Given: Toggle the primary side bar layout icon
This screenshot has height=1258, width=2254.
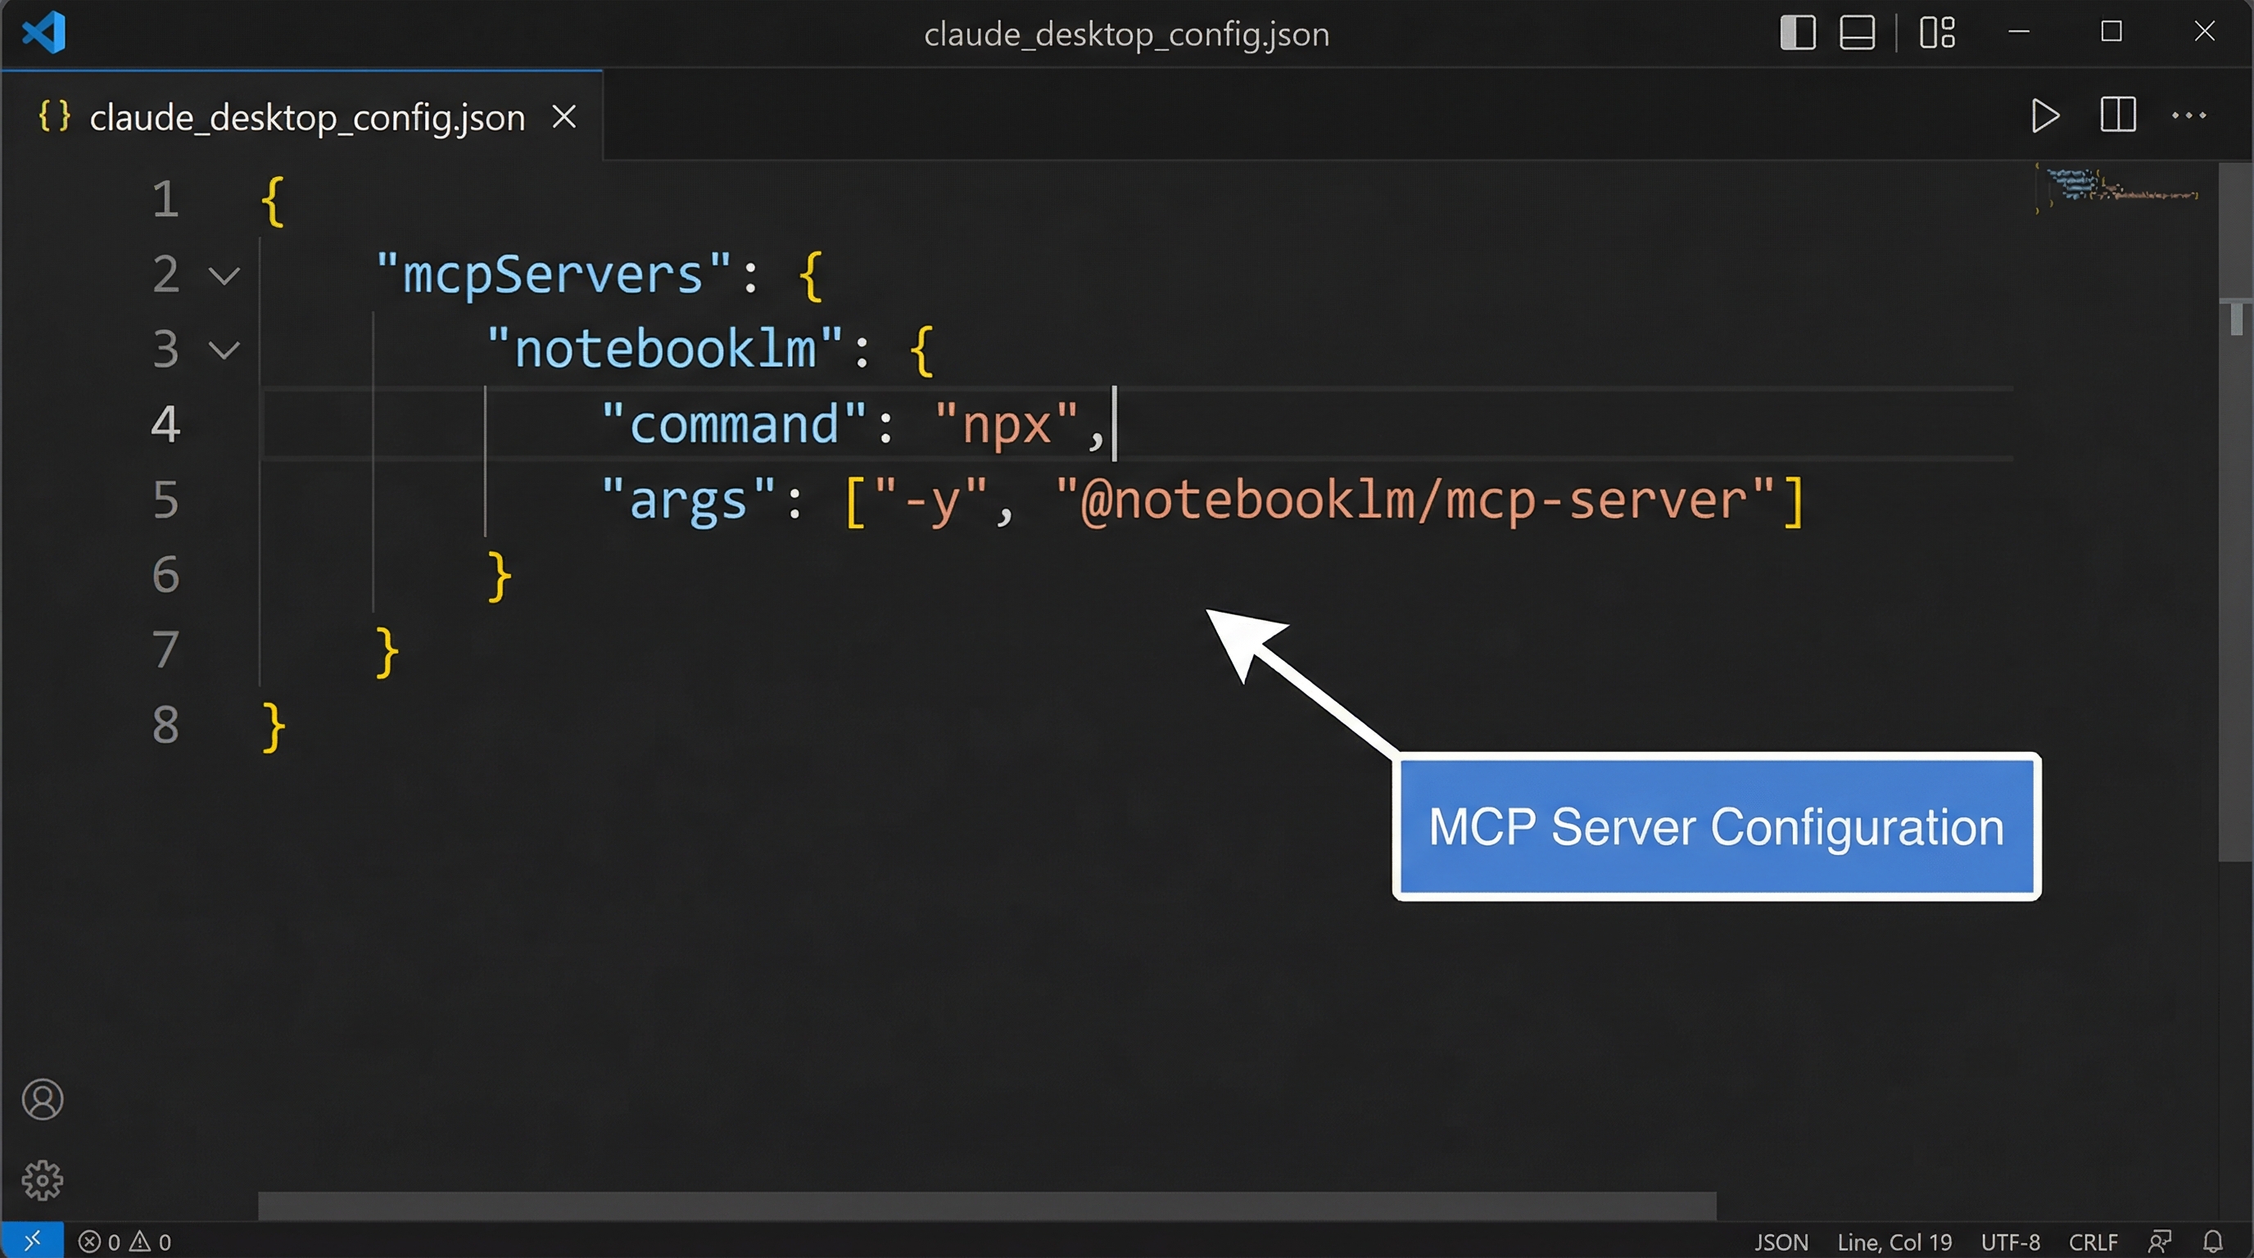Looking at the screenshot, I should coord(1797,34).
